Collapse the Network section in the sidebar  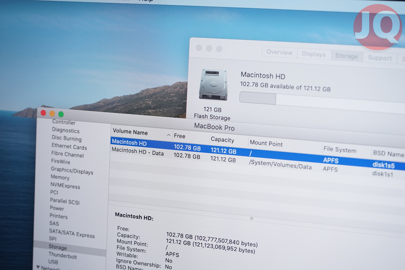37,267
